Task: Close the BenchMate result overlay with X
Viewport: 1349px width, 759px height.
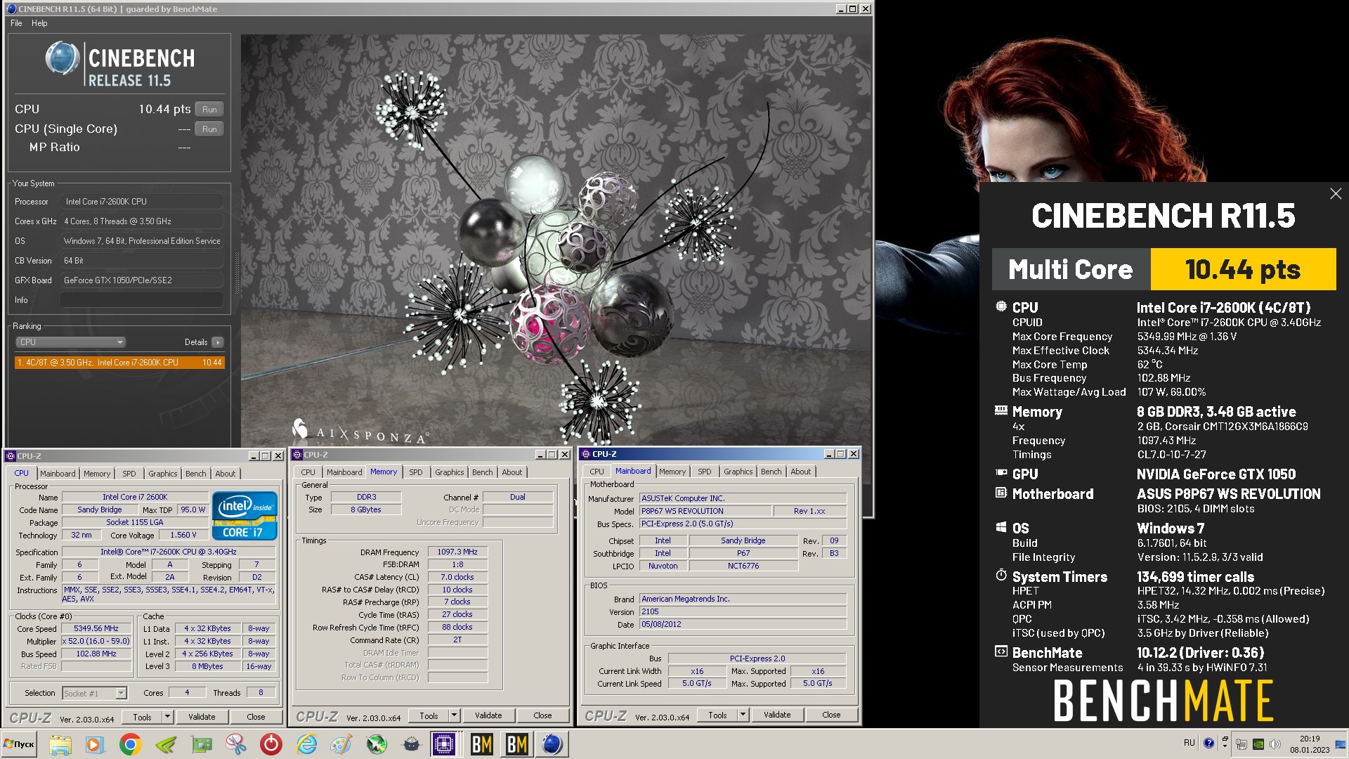Action: 1336,194
